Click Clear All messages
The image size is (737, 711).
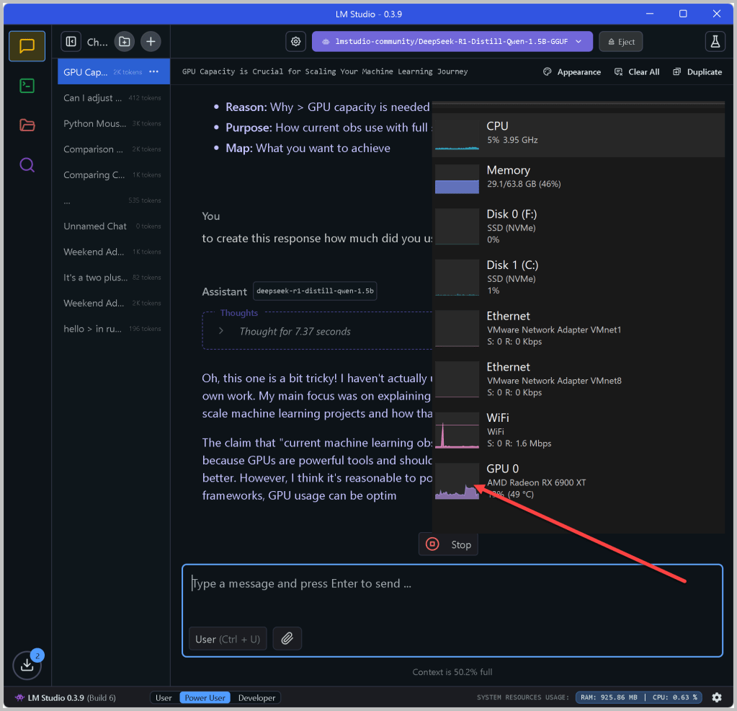637,72
